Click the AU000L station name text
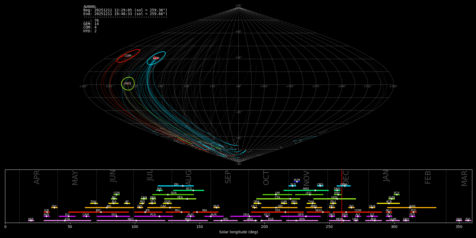Screen dimensions: 476x238 pos(90,7)
